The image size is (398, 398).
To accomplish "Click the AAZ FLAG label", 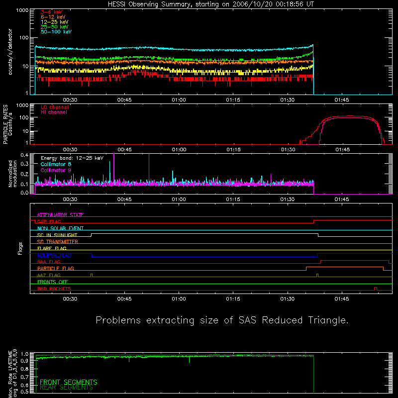I will coord(49,275).
